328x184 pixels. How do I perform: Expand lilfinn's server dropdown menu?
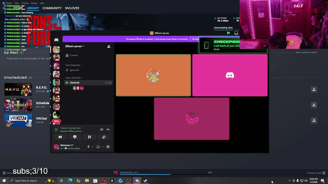pyautogui.click(x=75, y=46)
